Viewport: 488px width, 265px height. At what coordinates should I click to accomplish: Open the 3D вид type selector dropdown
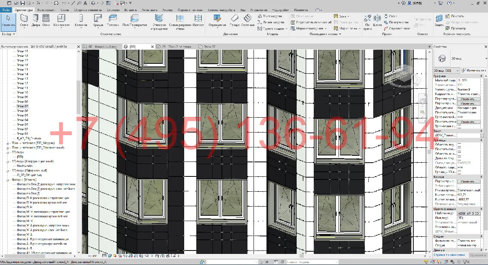(x=486, y=58)
